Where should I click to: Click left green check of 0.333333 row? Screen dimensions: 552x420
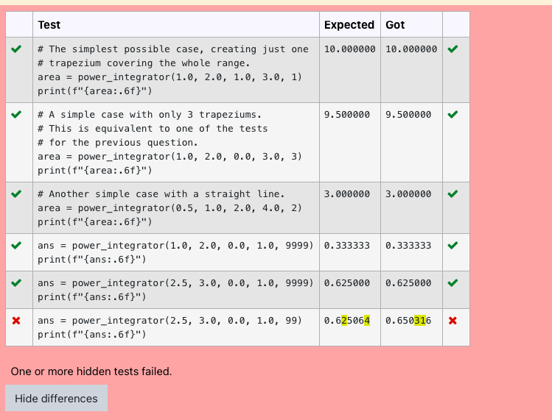(x=16, y=245)
